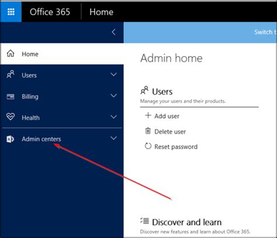Click the Home title in top bar
This screenshot has height=238, width=277.
101,12
